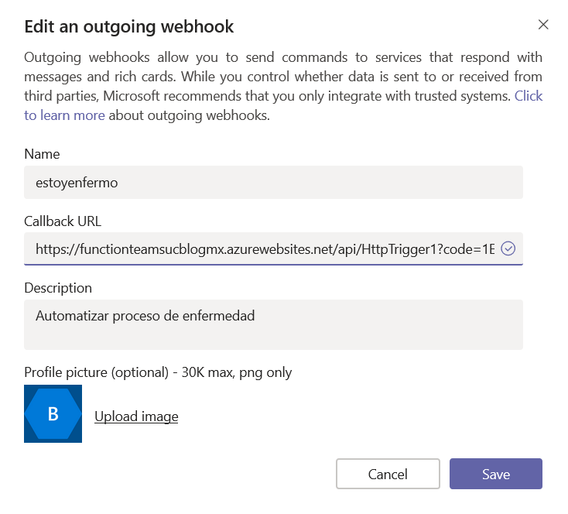Click the "Name" field label

pos(42,154)
